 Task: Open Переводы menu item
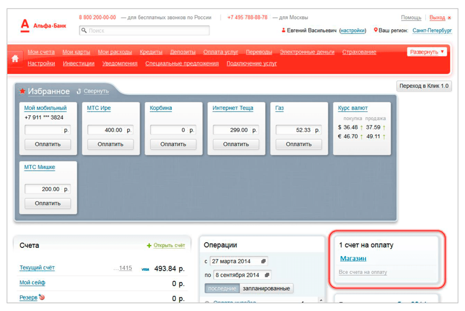[259, 52]
